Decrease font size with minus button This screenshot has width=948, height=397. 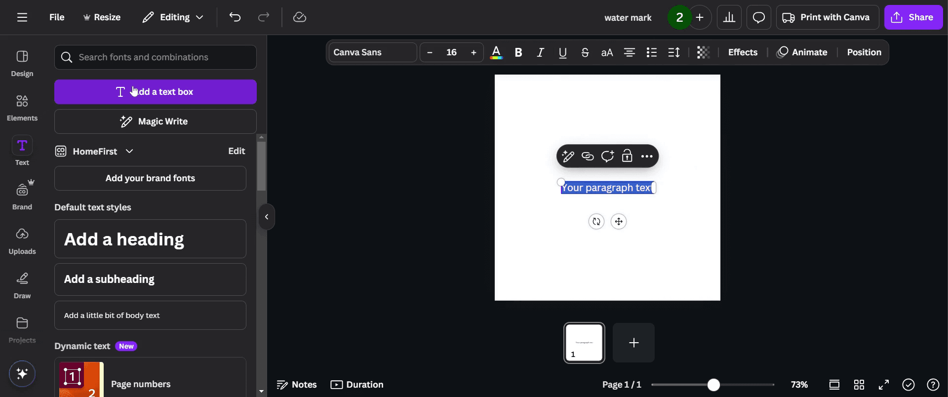click(430, 52)
